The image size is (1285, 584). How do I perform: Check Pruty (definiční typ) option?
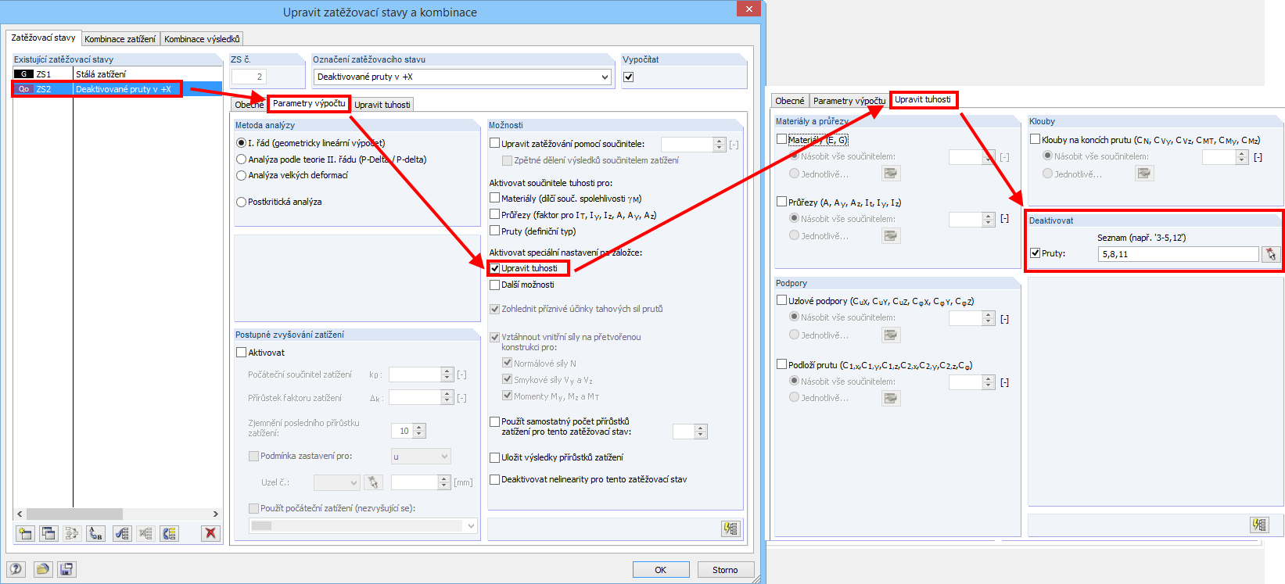pos(494,231)
